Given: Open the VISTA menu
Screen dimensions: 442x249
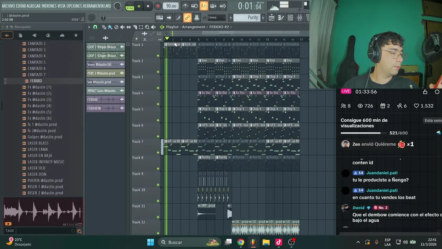Looking at the screenshot, I should (61, 6).
